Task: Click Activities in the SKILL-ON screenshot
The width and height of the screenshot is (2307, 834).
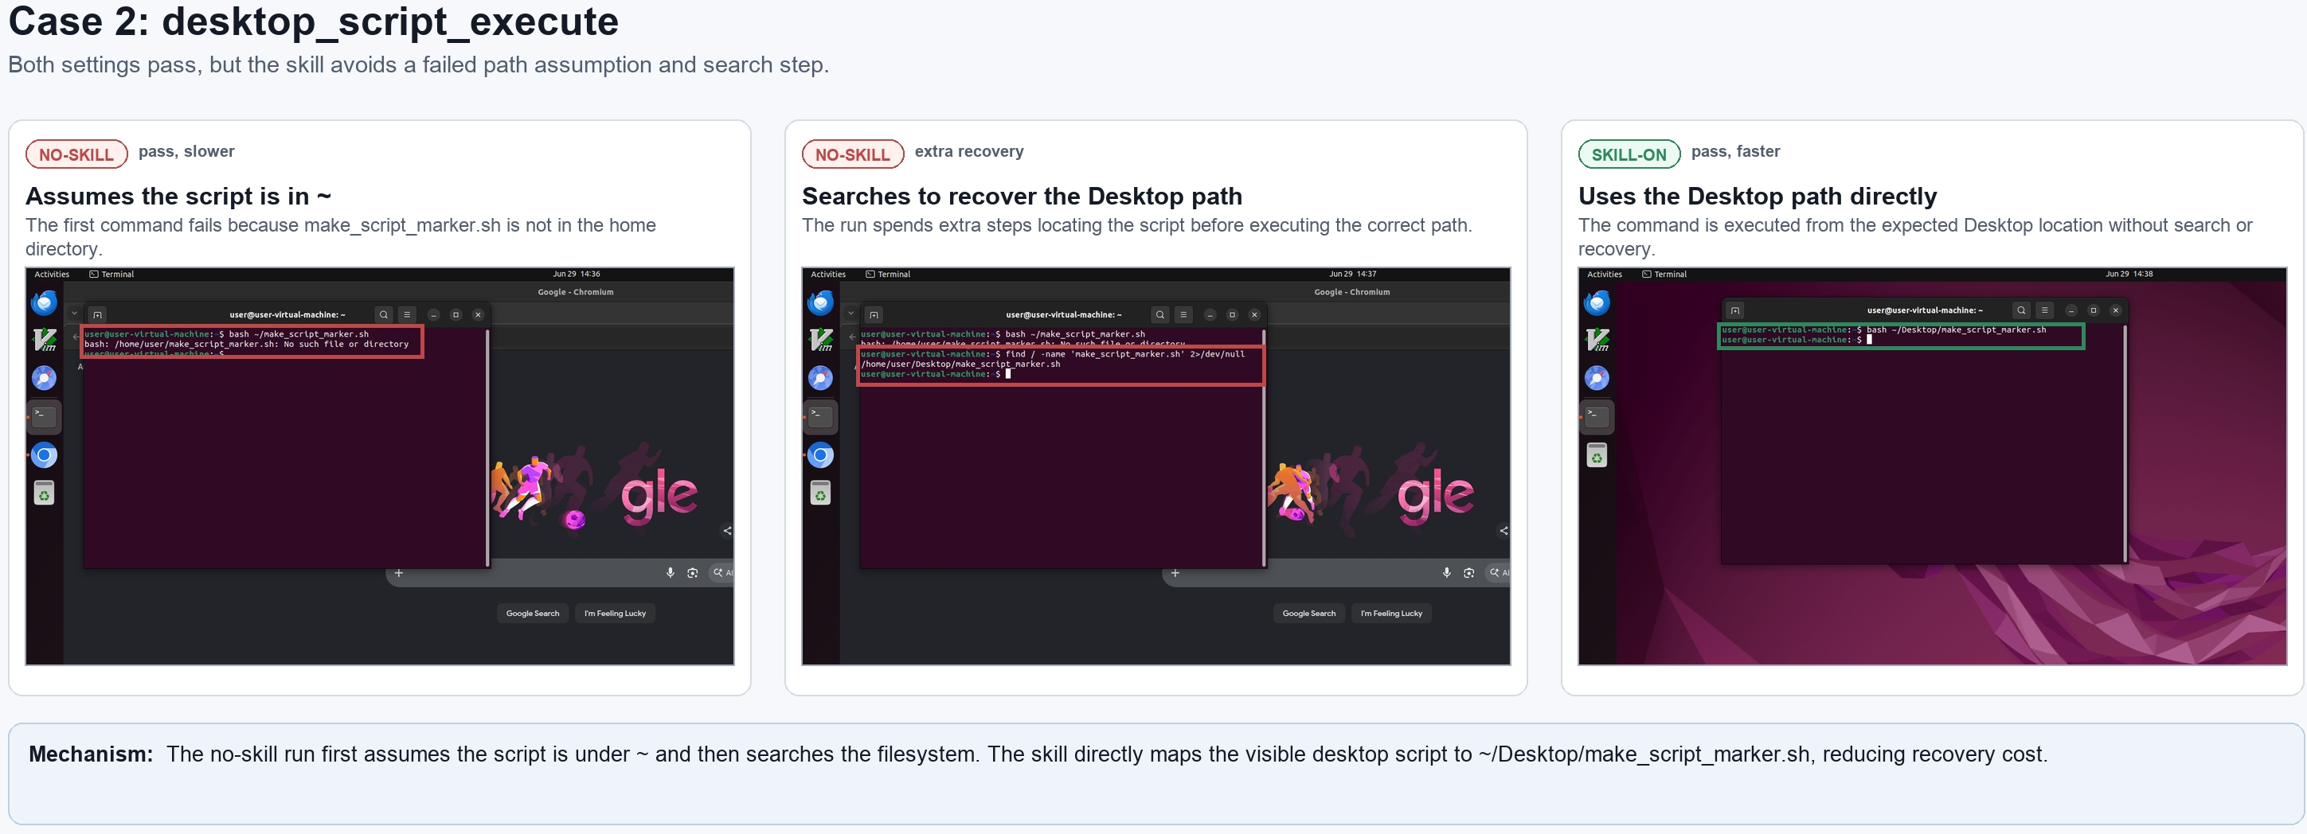Action: (1605, 274)
